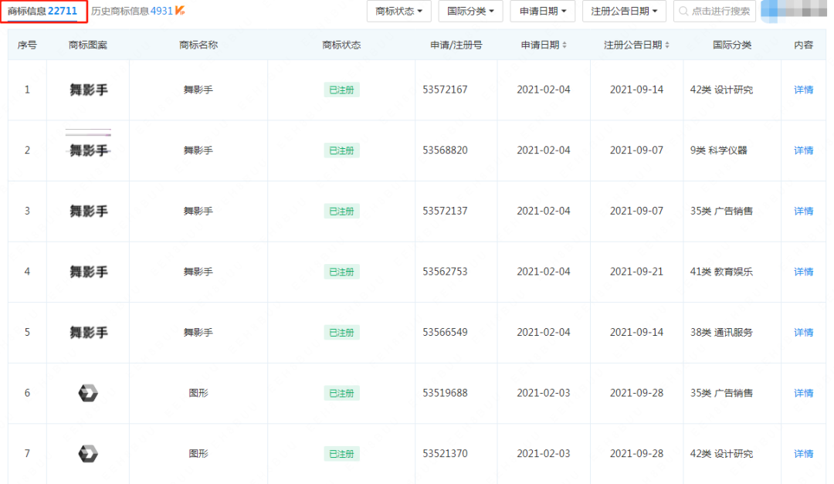Click 已注册 status badge for 53566549
834x484 pixels.
click(x=341, y=333)
